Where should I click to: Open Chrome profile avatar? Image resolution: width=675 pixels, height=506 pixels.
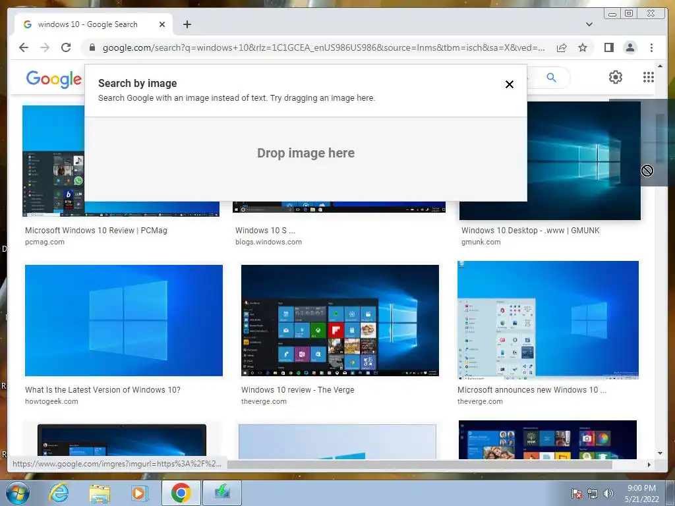coord(630,47)
